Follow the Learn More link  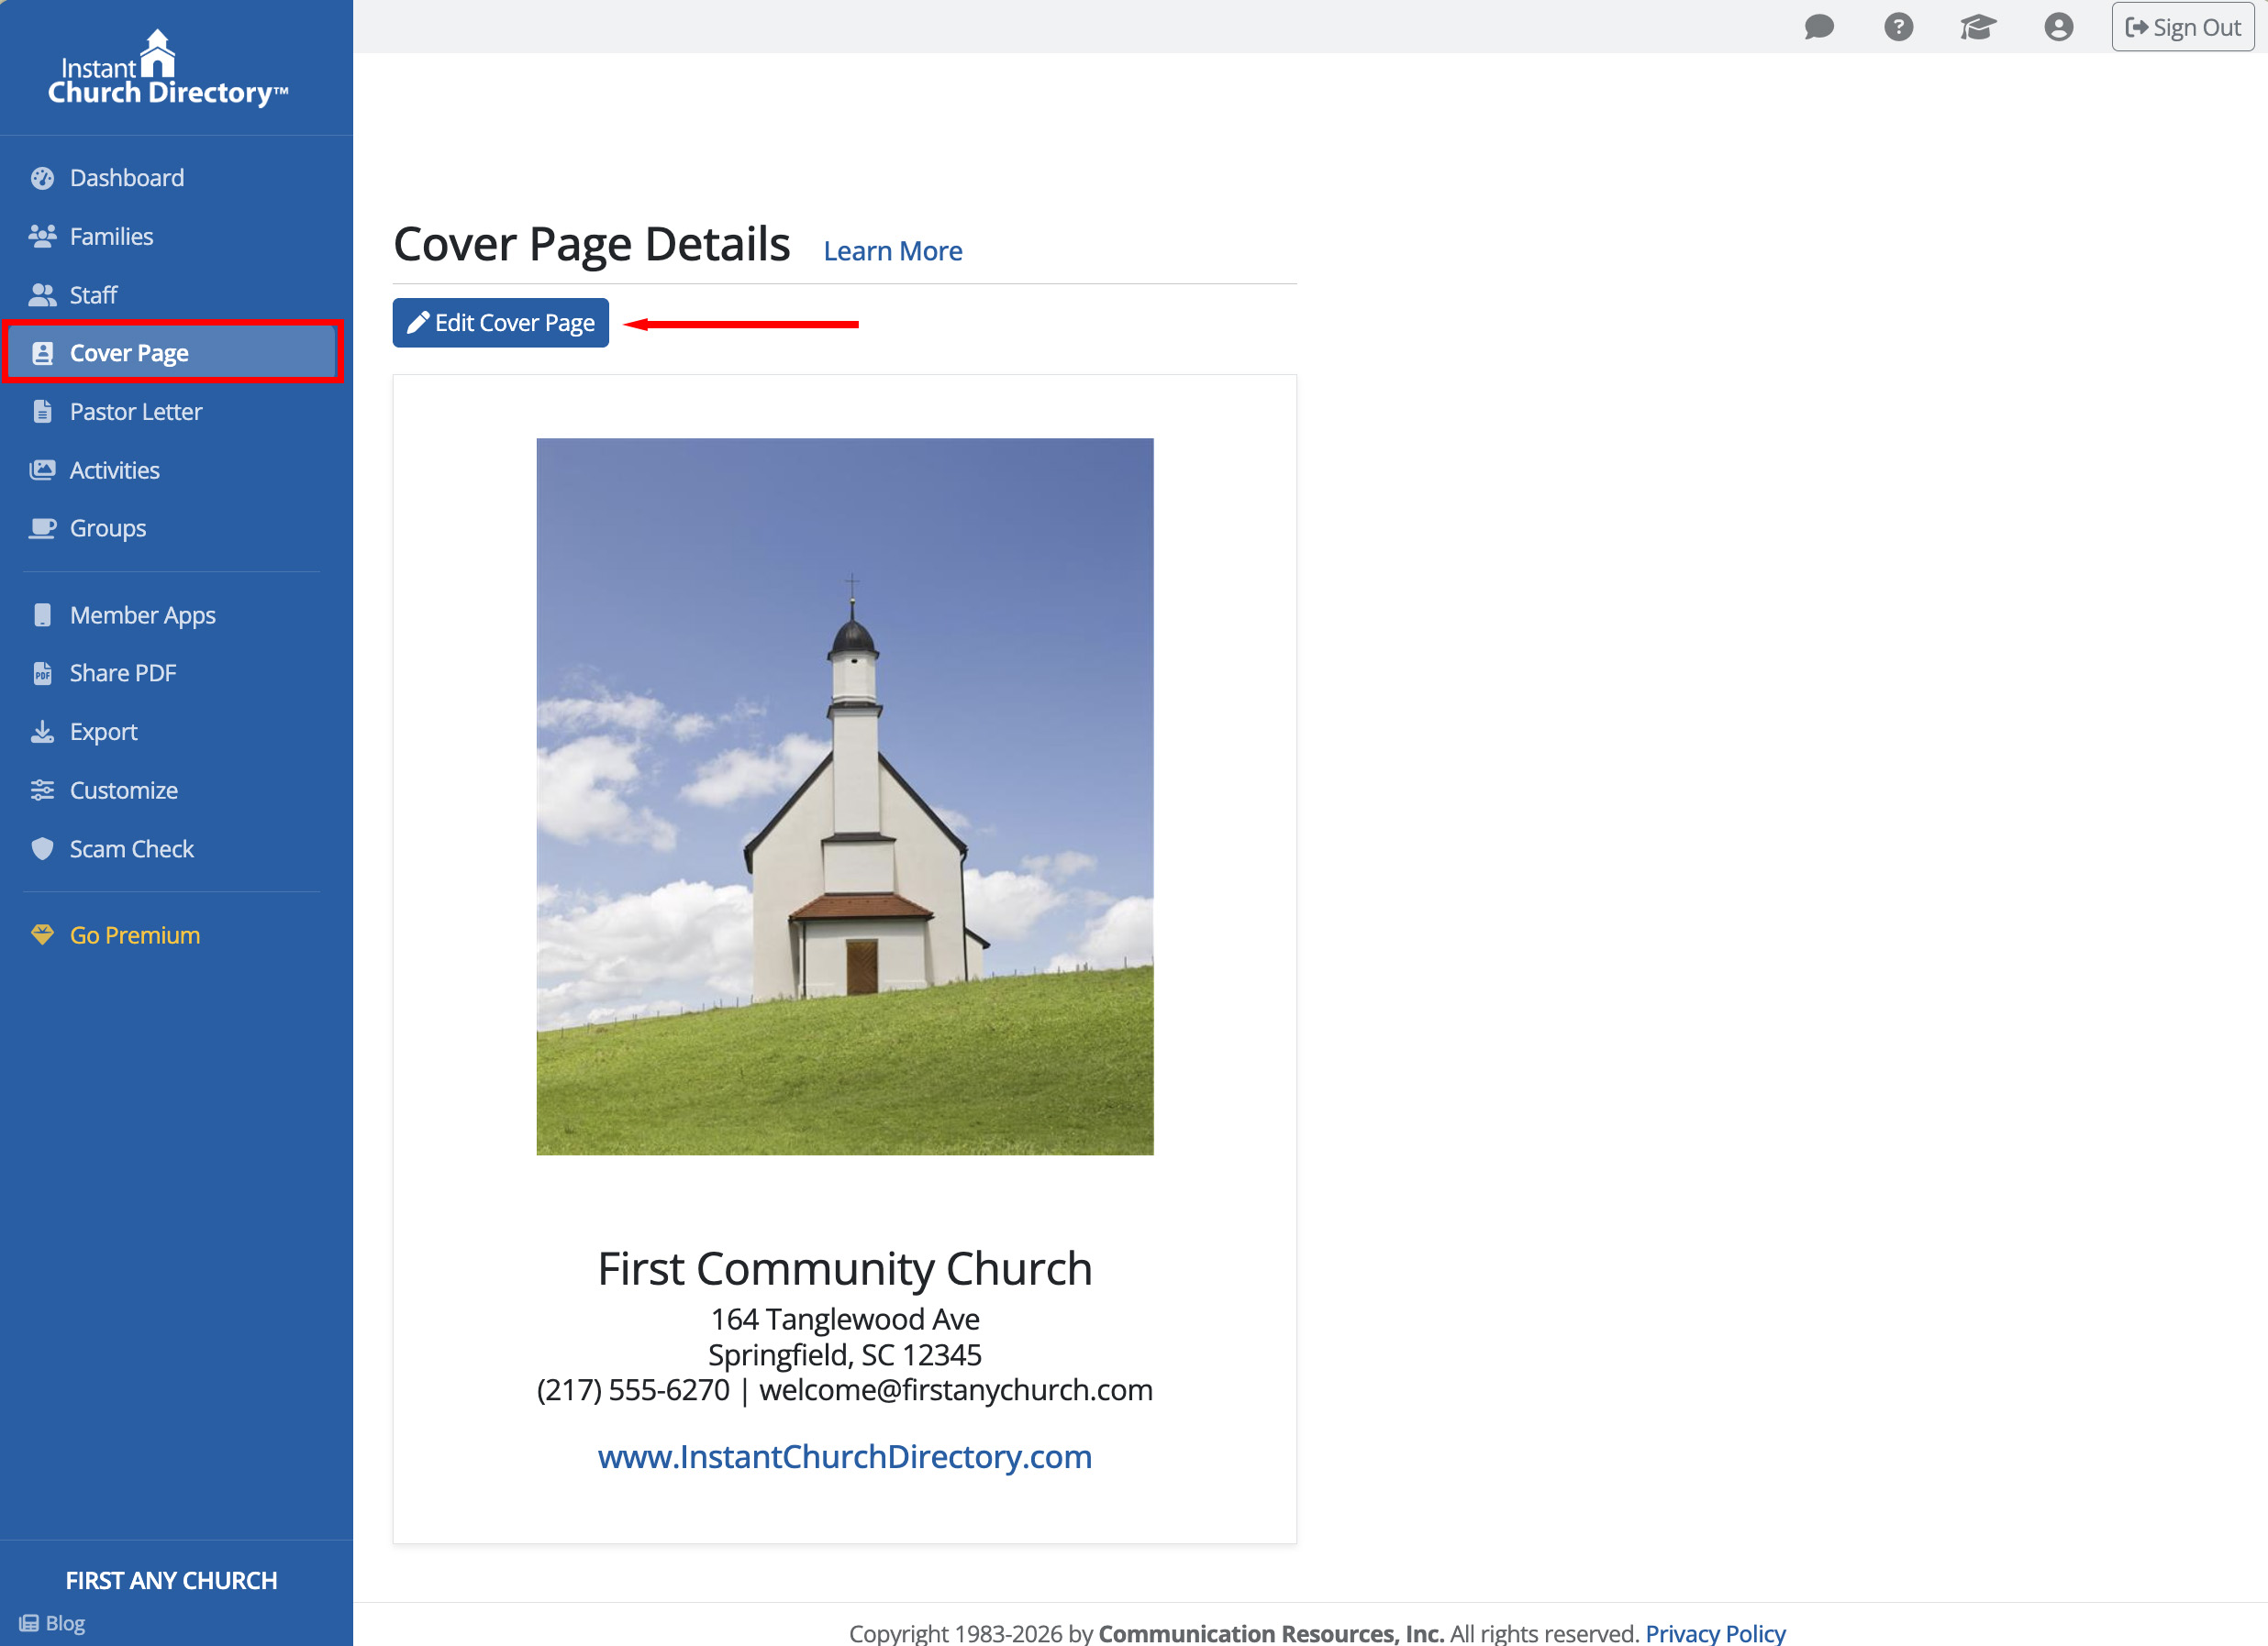pyautogui.click(x=892, y=251)
